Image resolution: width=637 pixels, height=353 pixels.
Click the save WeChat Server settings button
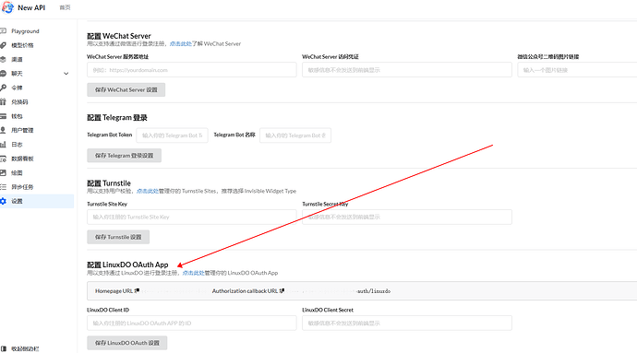(126, 89)
